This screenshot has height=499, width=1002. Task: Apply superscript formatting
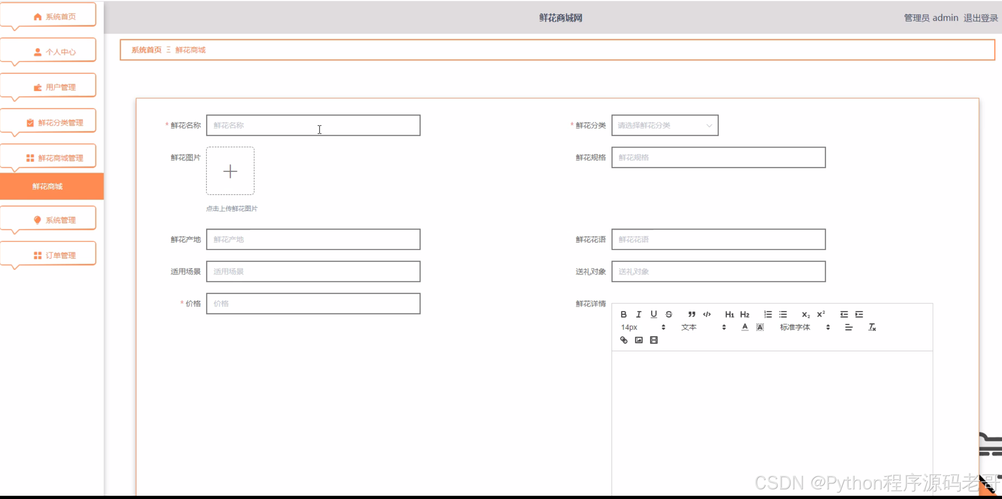pos(821,314)
